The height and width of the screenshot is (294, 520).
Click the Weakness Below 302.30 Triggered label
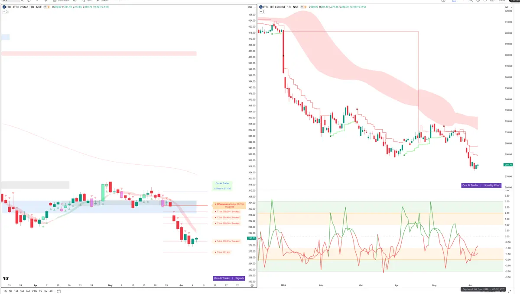click(x=229, y=205)
